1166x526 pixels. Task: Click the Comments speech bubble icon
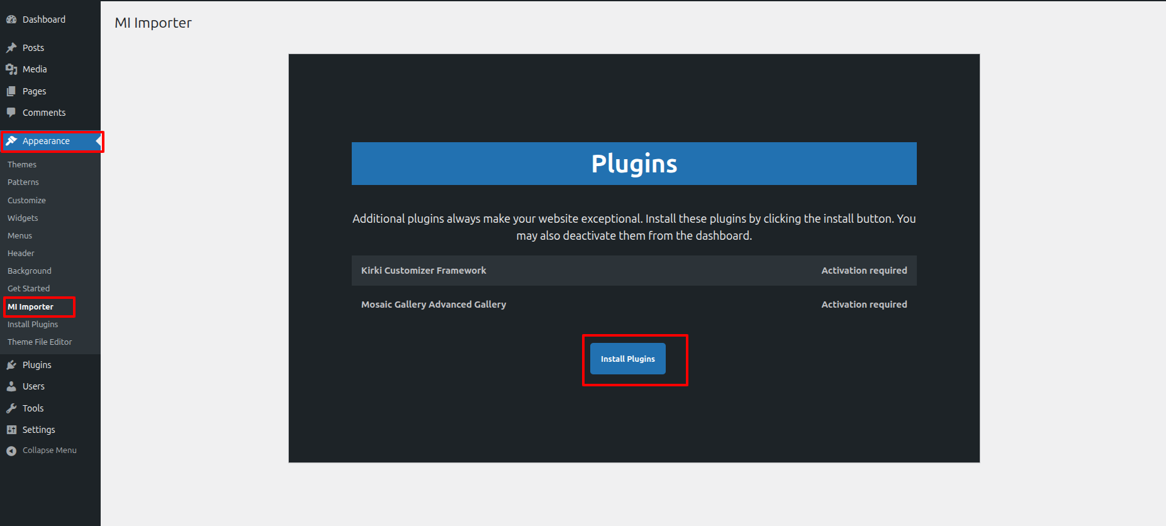click(11, 113)
